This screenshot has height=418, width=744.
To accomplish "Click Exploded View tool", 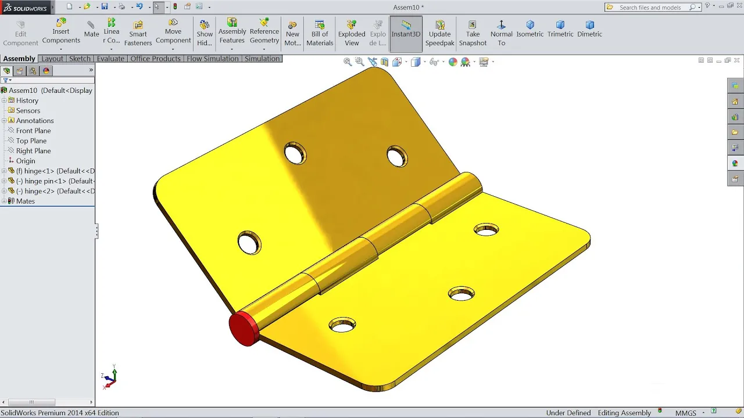I will pyautogui.click(x=352, y=33).
